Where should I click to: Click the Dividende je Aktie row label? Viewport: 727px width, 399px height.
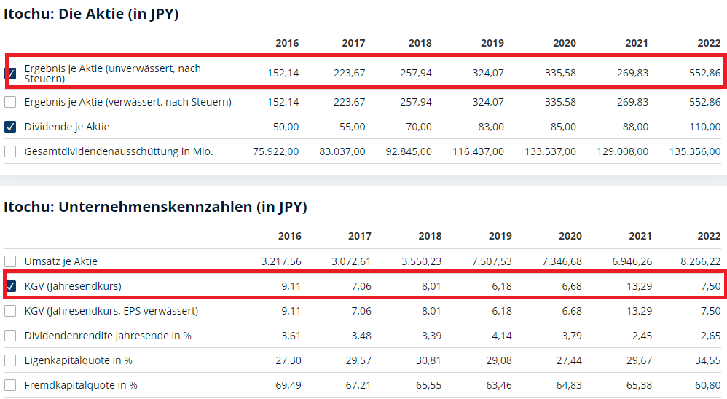[67, 127]
